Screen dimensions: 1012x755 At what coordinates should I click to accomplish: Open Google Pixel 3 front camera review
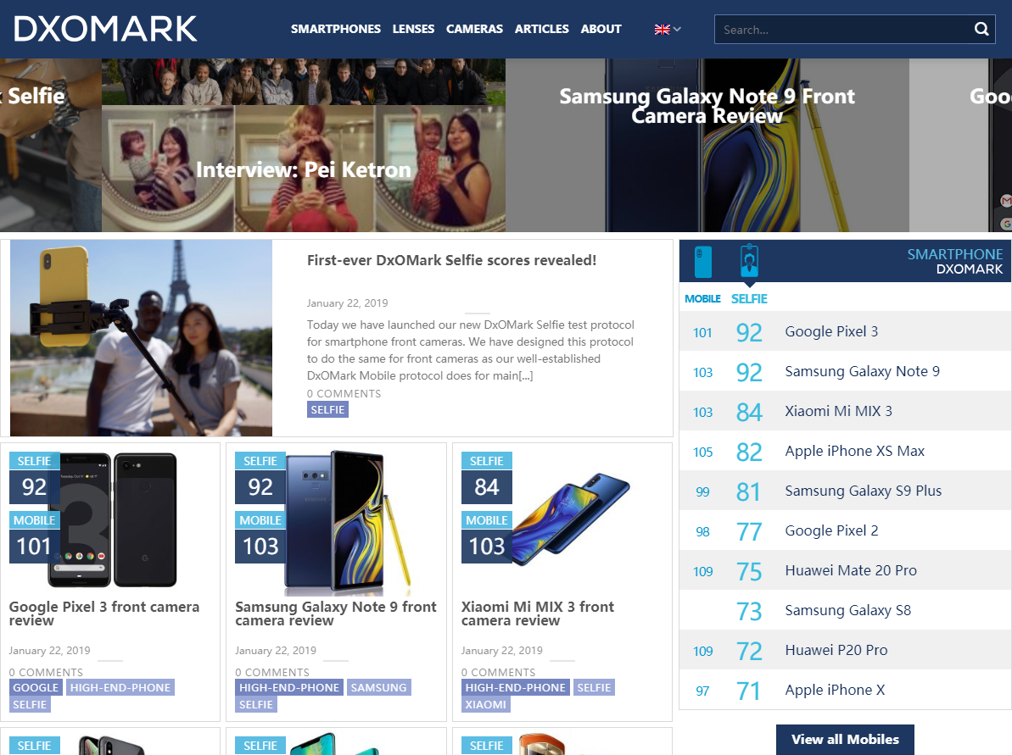[103, 613]
